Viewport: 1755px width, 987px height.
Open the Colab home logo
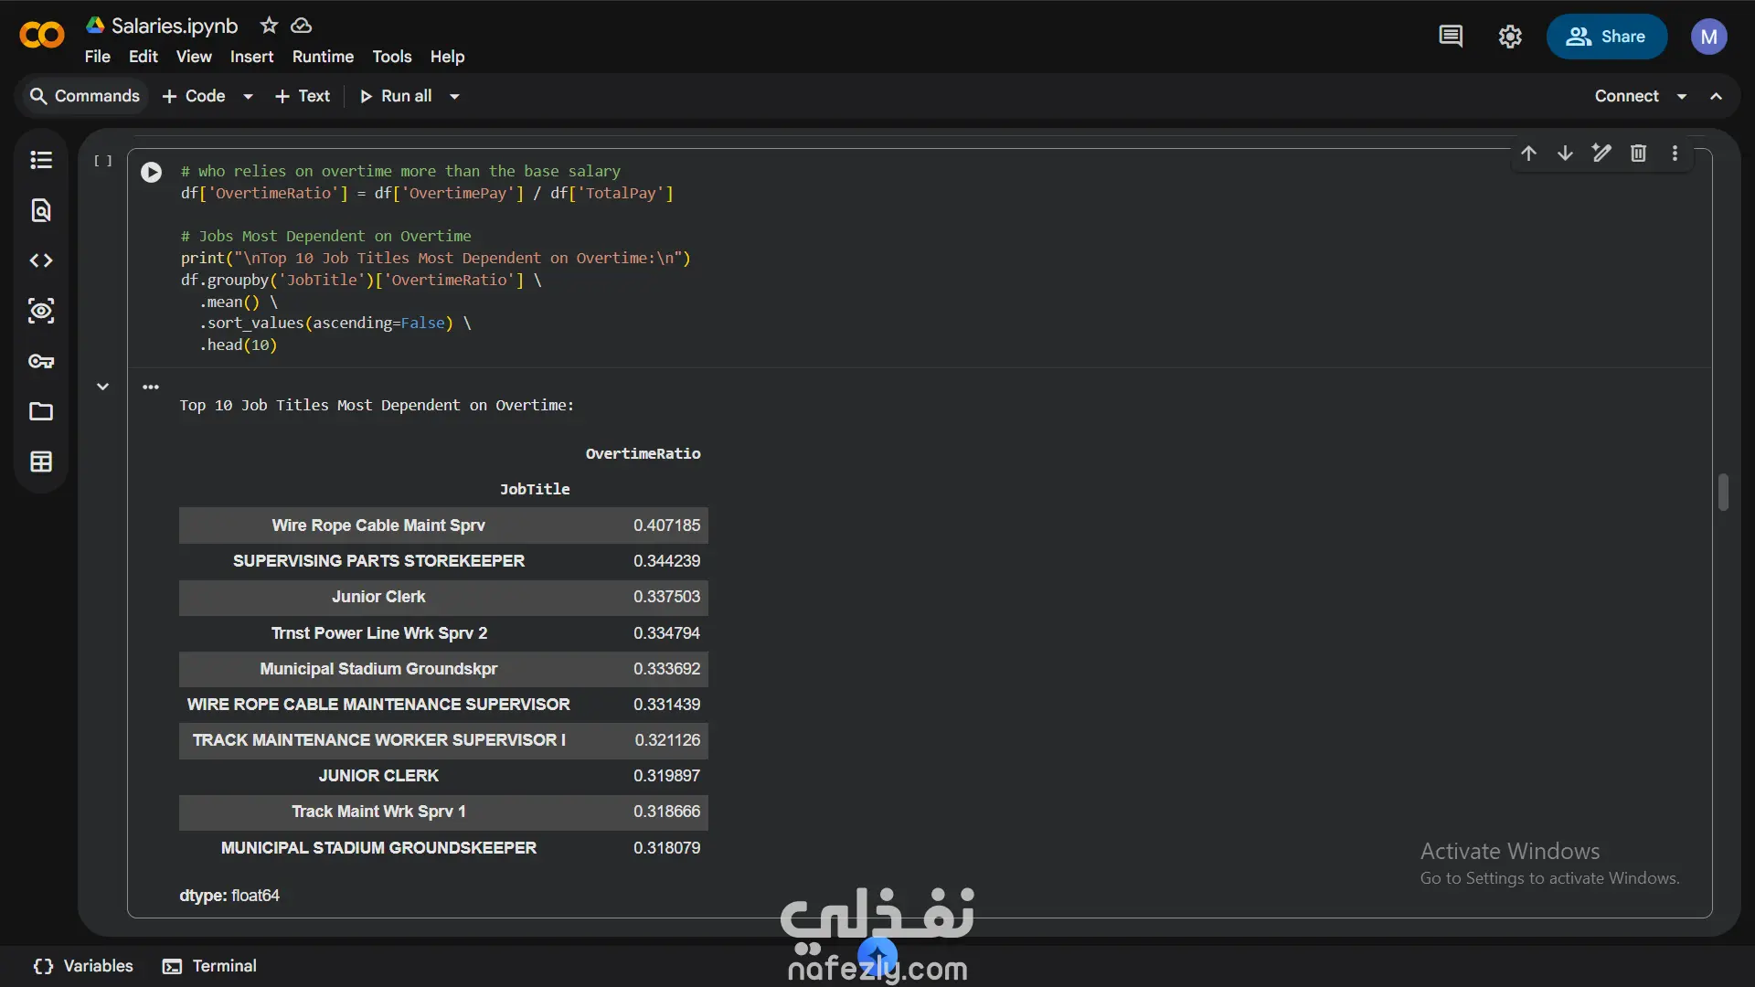click(x=42, y=36)
